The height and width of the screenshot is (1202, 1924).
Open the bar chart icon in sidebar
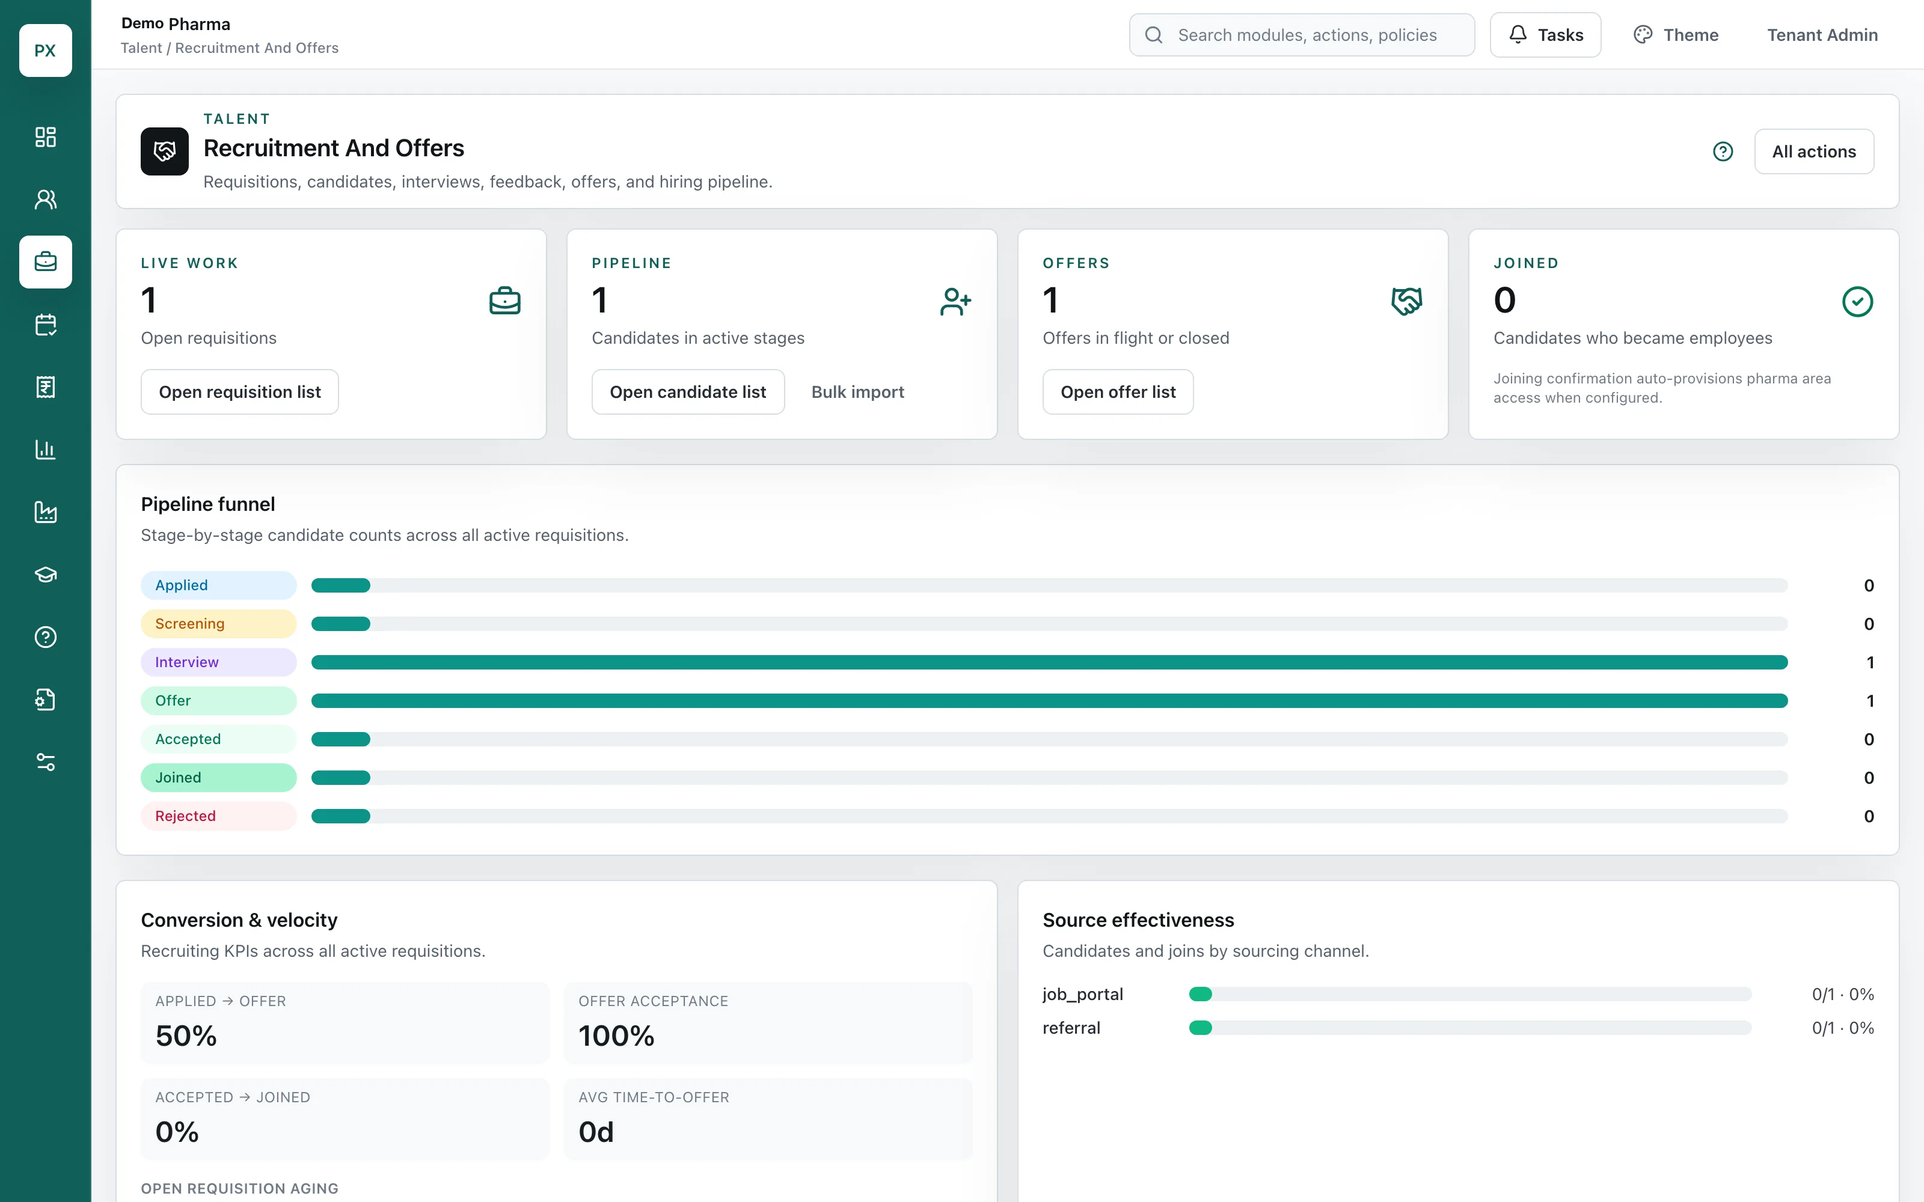coord(45,449)
